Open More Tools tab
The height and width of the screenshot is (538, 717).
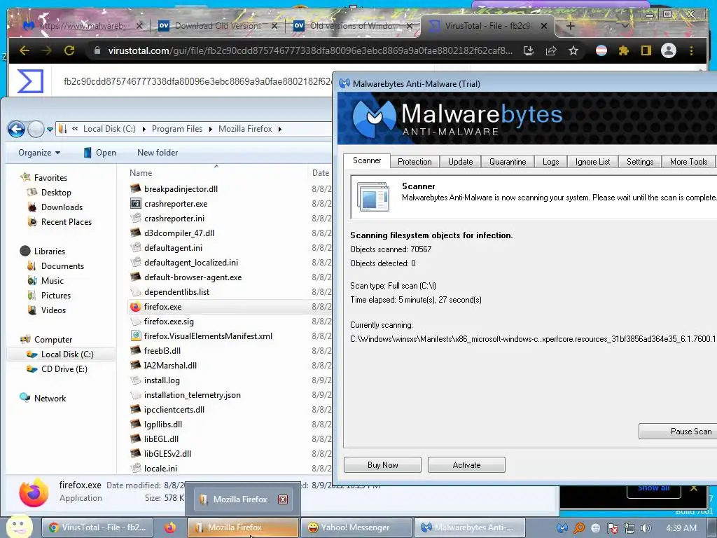coord(689,162)
